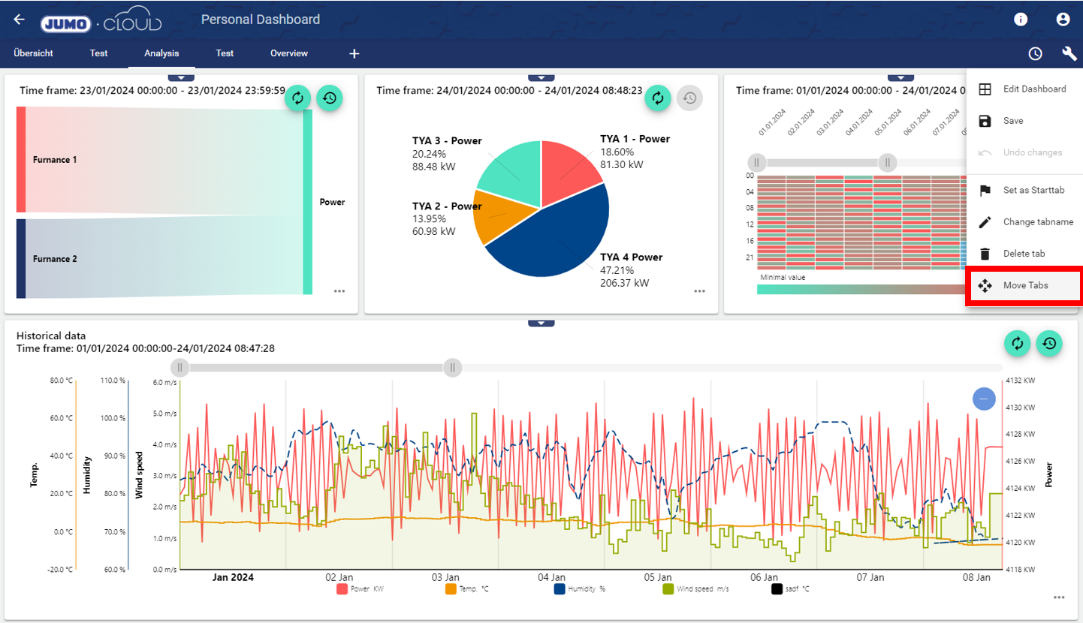
Task: Refresh the Historical data chart
Action: coord(1018,343)
